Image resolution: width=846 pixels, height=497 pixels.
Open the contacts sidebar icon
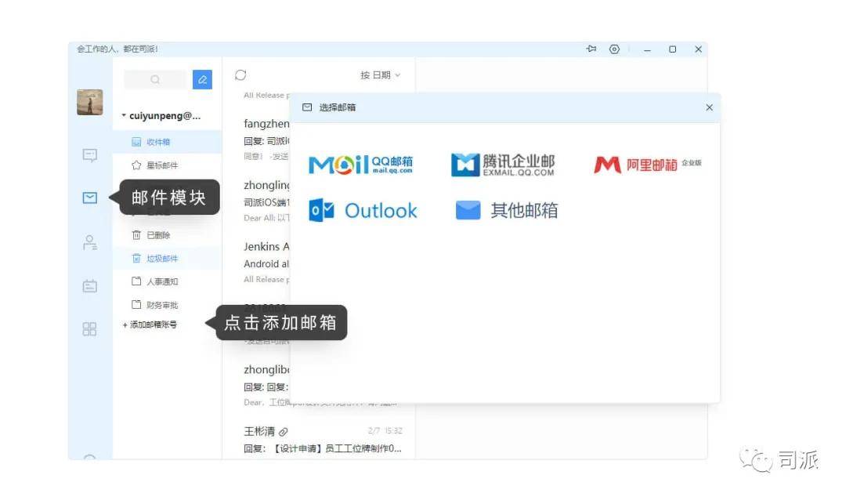90,242
